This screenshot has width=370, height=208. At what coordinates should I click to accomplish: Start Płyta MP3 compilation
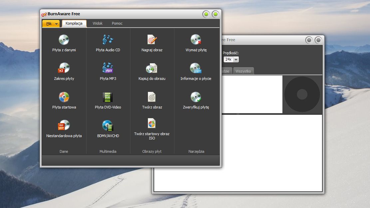108,72
